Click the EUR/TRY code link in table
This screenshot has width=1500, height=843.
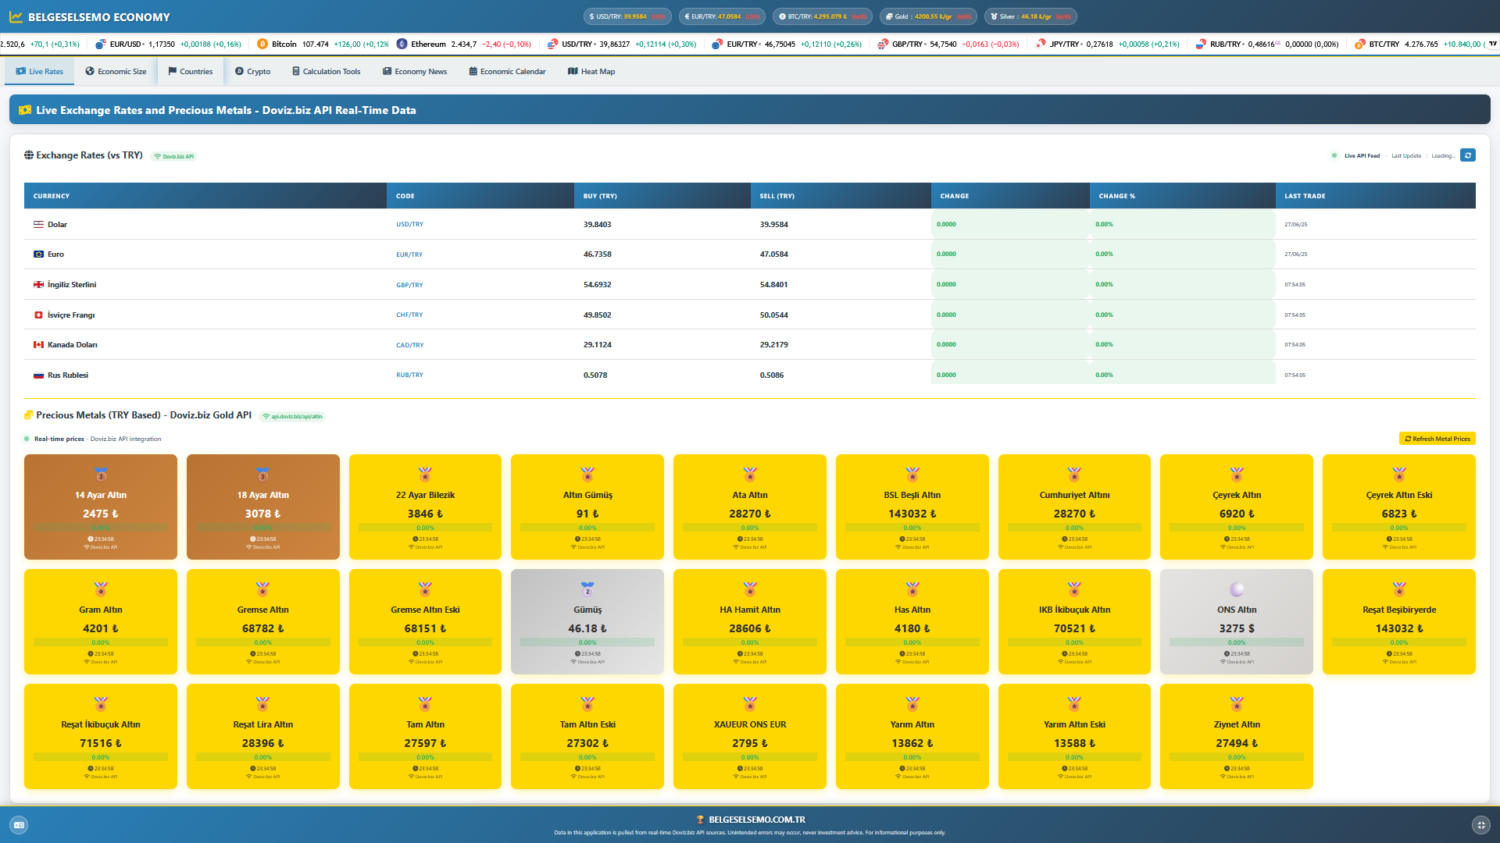coord(409,254)
